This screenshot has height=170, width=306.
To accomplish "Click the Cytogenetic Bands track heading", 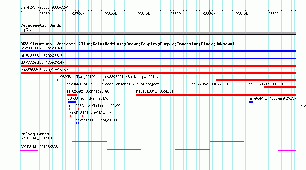I will point(41,25).
